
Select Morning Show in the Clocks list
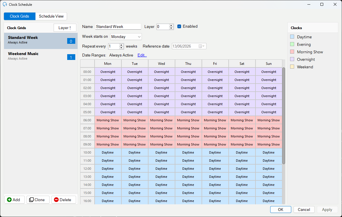pyautogui.click(x=310, y=52)
